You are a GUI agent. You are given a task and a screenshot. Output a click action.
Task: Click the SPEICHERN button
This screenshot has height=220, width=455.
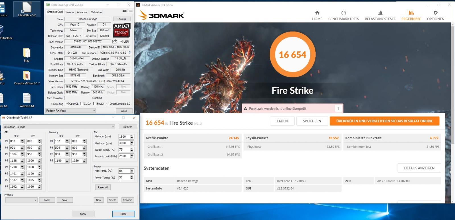[312, 121]
